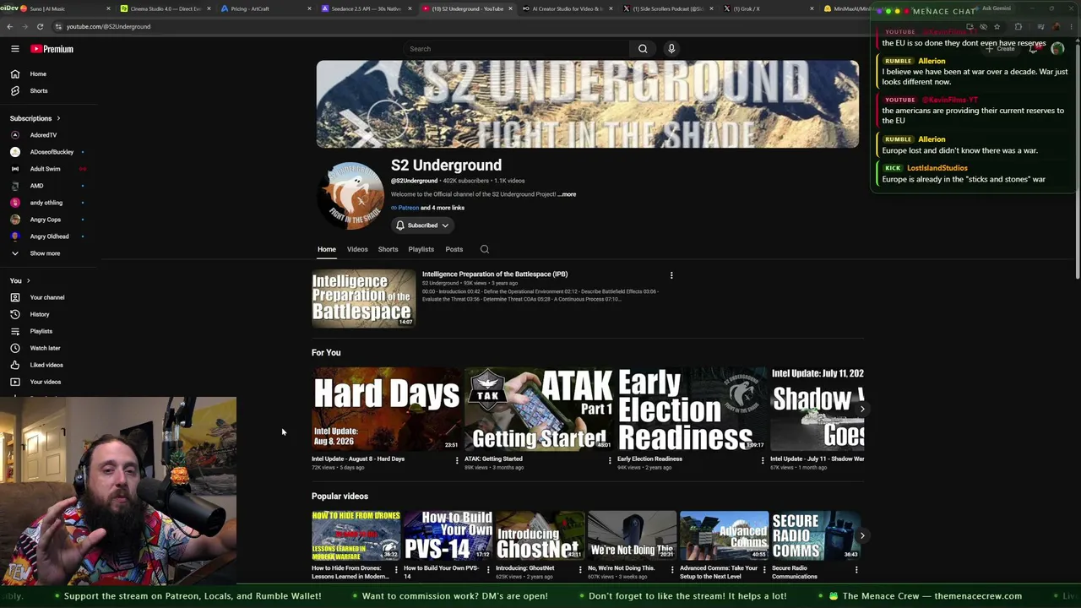This screenshot has width=1081, height=608.
Task: Open options for Secure Radio Communications video
Action: point(856,570)
